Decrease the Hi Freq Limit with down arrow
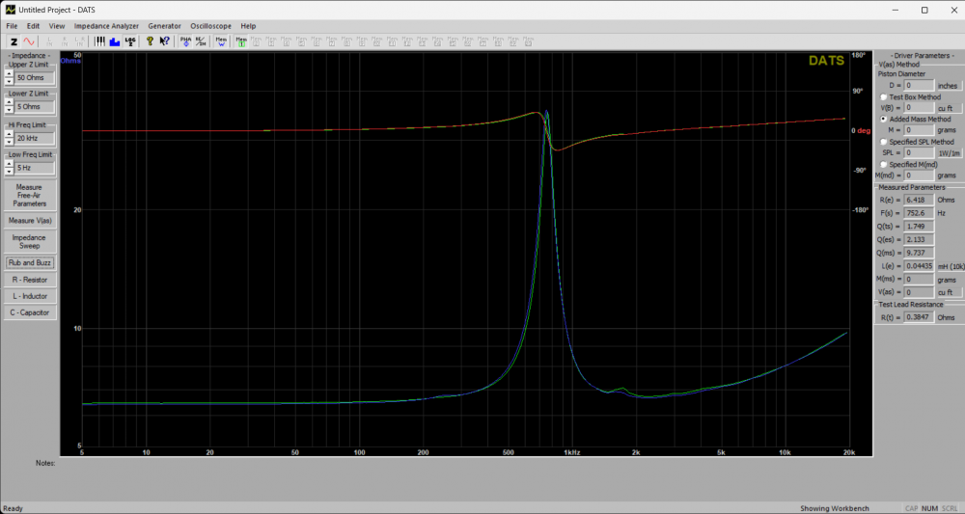This screenshot has width=965, height=514. (9, 142)
